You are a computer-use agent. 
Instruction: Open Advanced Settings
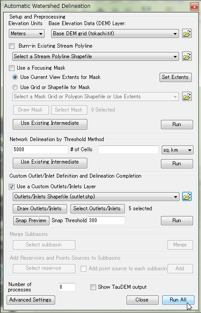click(x=31, y=300)
